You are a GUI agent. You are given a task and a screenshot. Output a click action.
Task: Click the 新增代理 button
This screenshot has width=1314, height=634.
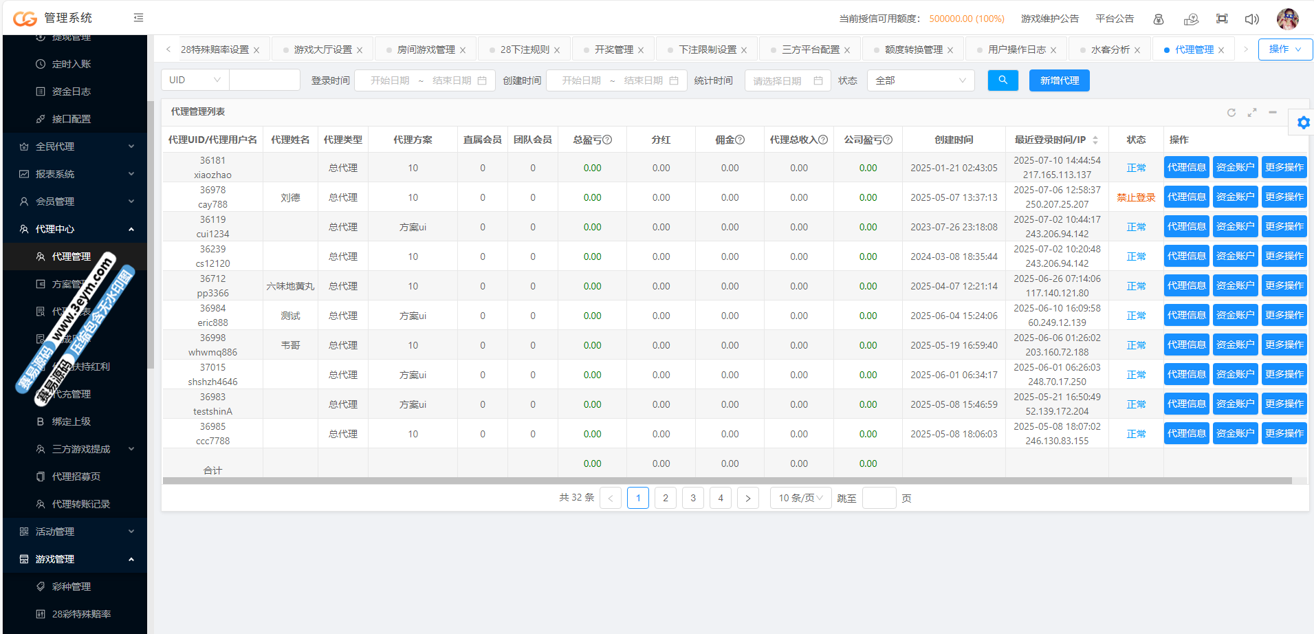(1059, 80)
